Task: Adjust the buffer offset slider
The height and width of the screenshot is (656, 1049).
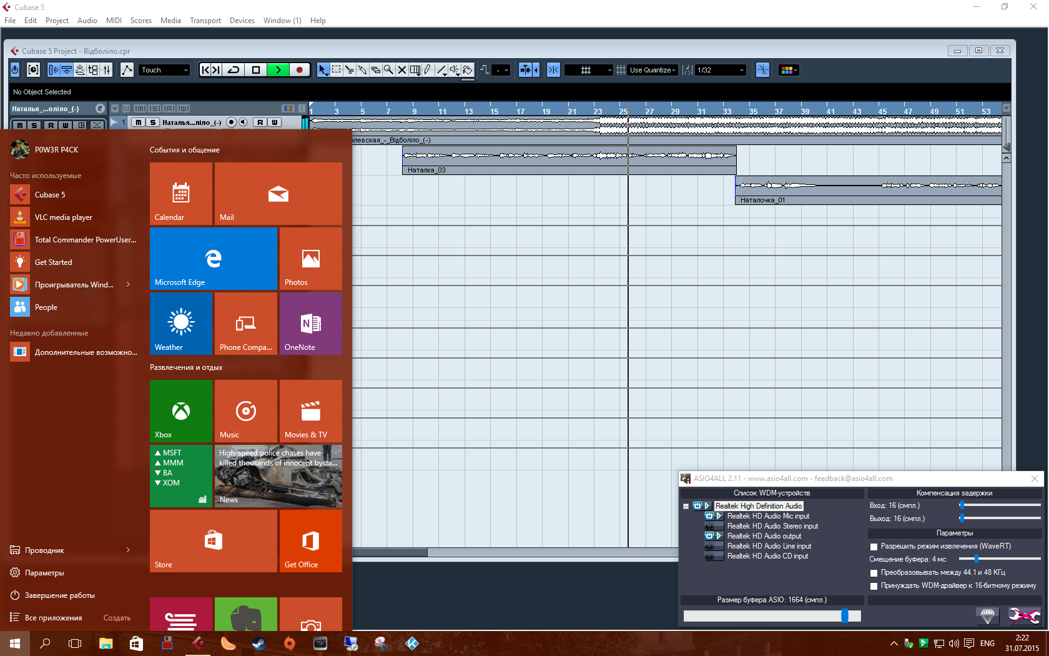Action: click(x=977, y=559)
